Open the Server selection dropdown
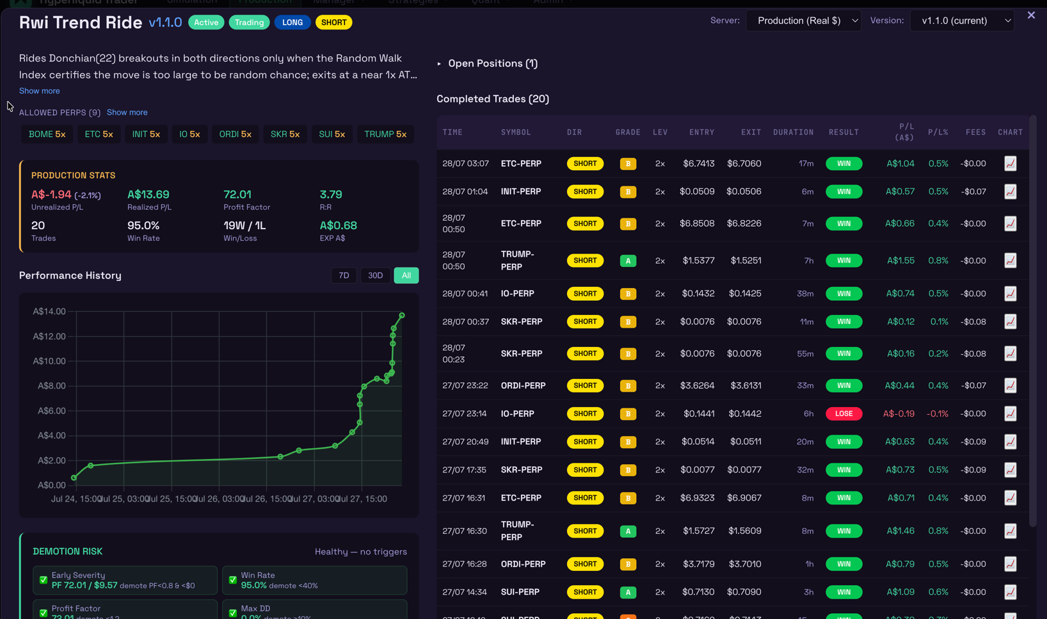The height and width of the screenshot is (619, 1047). point(803,20)
